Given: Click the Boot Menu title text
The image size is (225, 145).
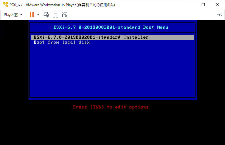Looking at the screenshot, I should (x=111, y=27).
